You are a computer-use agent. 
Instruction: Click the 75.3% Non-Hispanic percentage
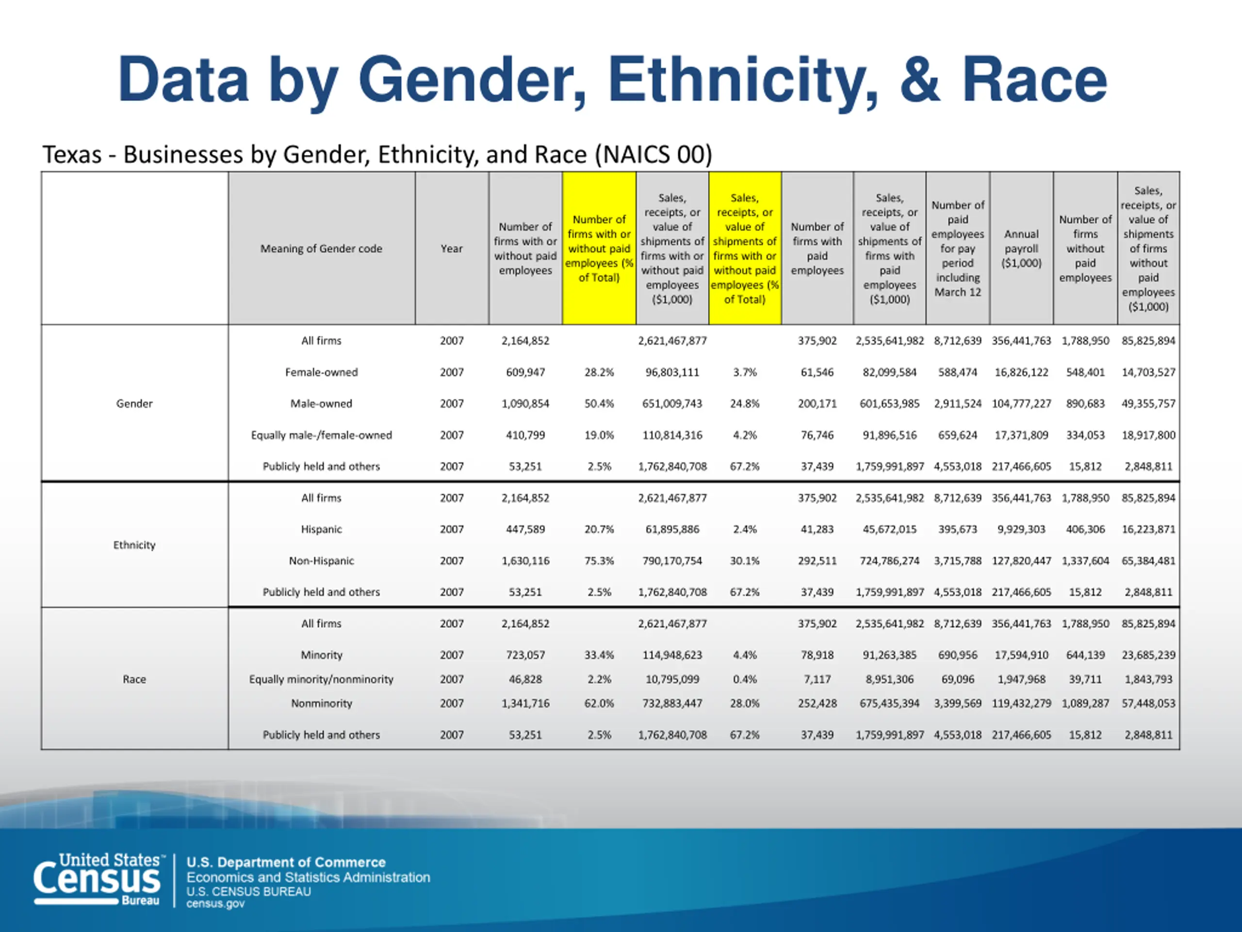(599, 561)
